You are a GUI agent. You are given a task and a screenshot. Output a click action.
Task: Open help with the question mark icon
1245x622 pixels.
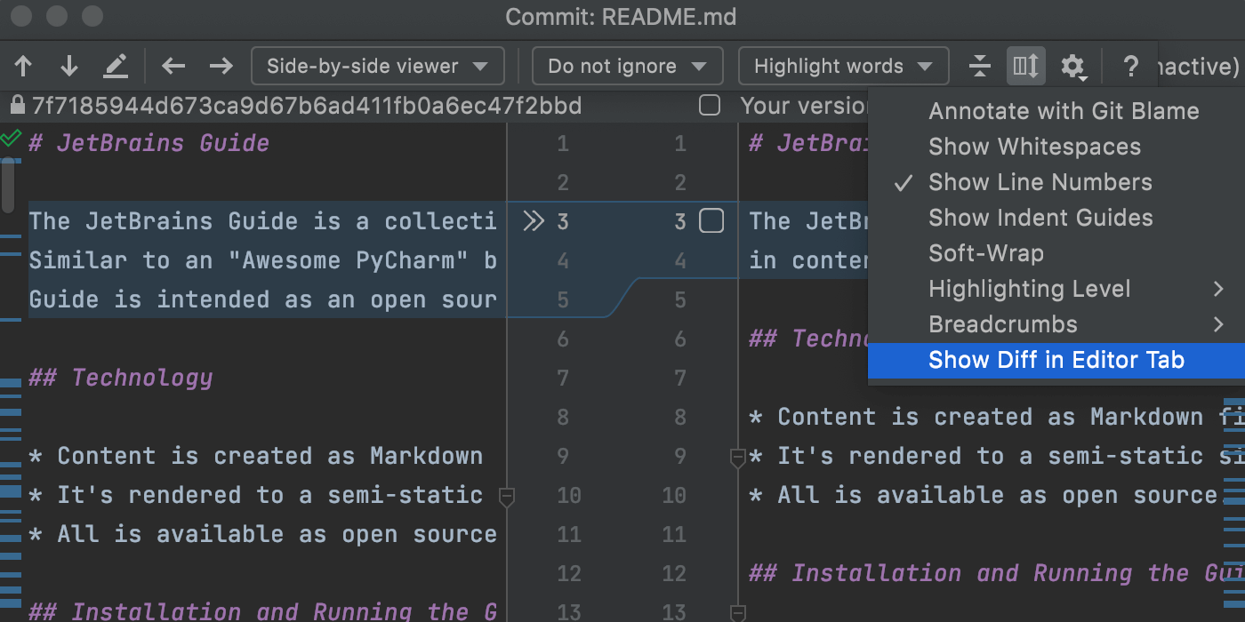click(1130, 66)
